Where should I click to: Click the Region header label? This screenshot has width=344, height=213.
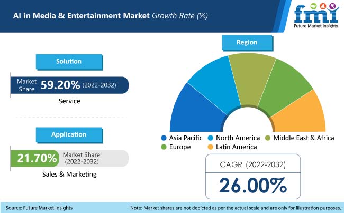[247, 42]
